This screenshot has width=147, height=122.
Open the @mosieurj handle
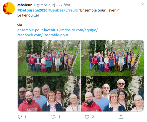pos(46,5)
